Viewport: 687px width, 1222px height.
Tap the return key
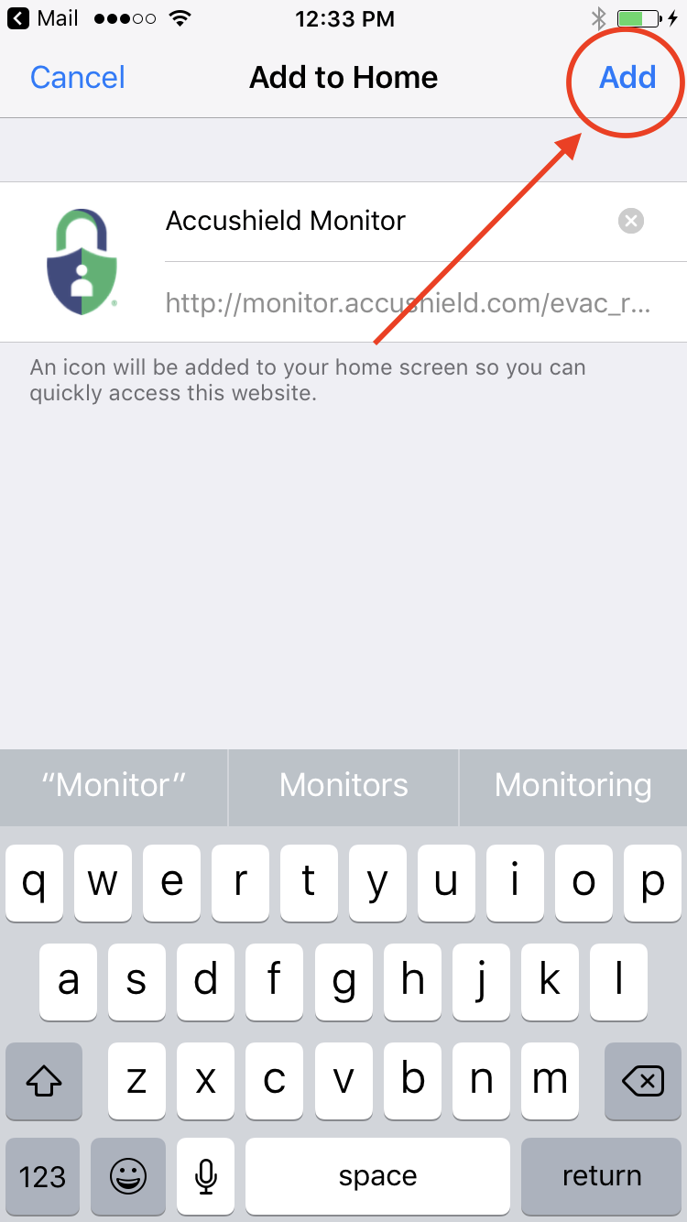click(x=602, y=1177)
